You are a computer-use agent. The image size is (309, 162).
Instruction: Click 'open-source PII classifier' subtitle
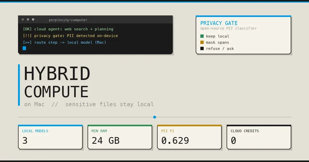point(228,28)
